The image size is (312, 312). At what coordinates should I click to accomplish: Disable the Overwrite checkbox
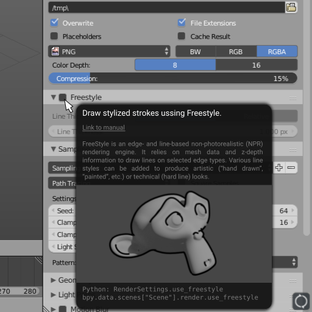54,23
